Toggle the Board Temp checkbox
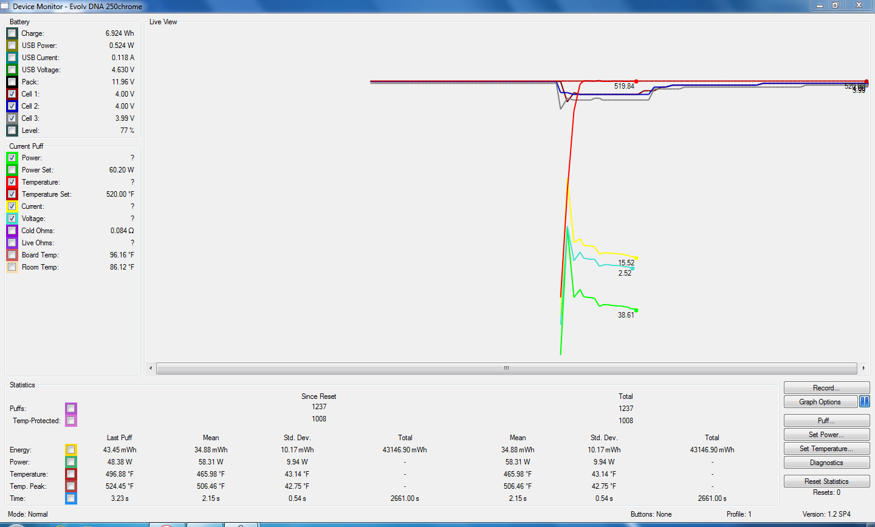This screenshot has width=875, height=527. [12, 255]
